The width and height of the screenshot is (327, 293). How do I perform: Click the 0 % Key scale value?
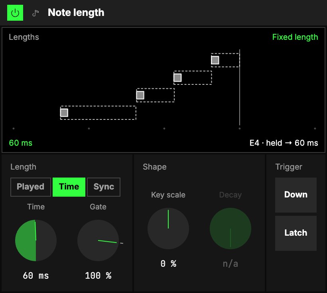point(168,264)
